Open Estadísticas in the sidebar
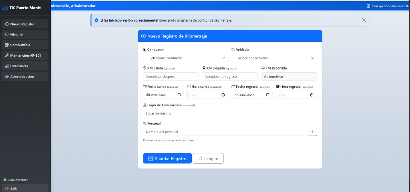Screen dimensions: 410x192 point(25,66)
